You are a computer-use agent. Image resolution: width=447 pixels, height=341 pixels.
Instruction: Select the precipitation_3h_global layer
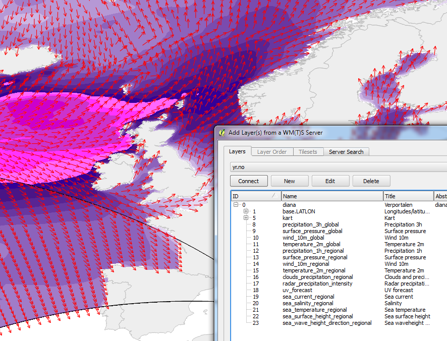(x=311, y=224)
